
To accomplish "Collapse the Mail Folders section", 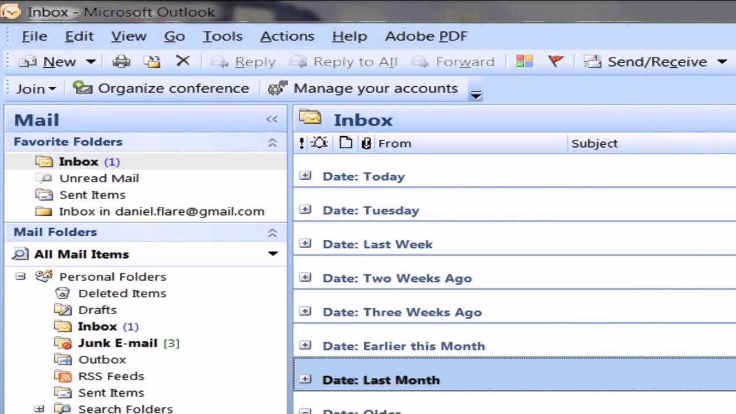I will (x=273, y=233).
